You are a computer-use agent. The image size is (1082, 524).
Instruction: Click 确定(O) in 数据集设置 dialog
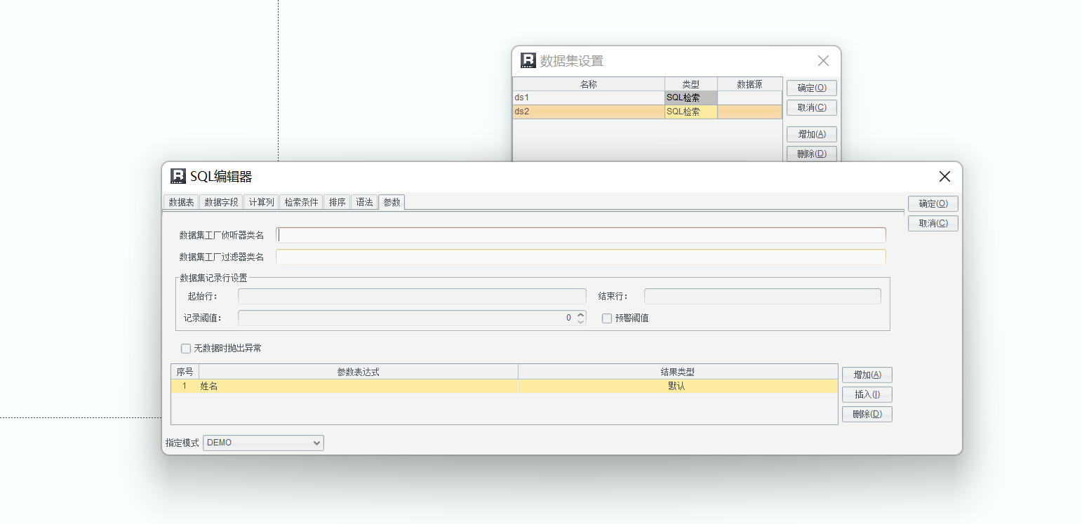click(x=812, y=88)
